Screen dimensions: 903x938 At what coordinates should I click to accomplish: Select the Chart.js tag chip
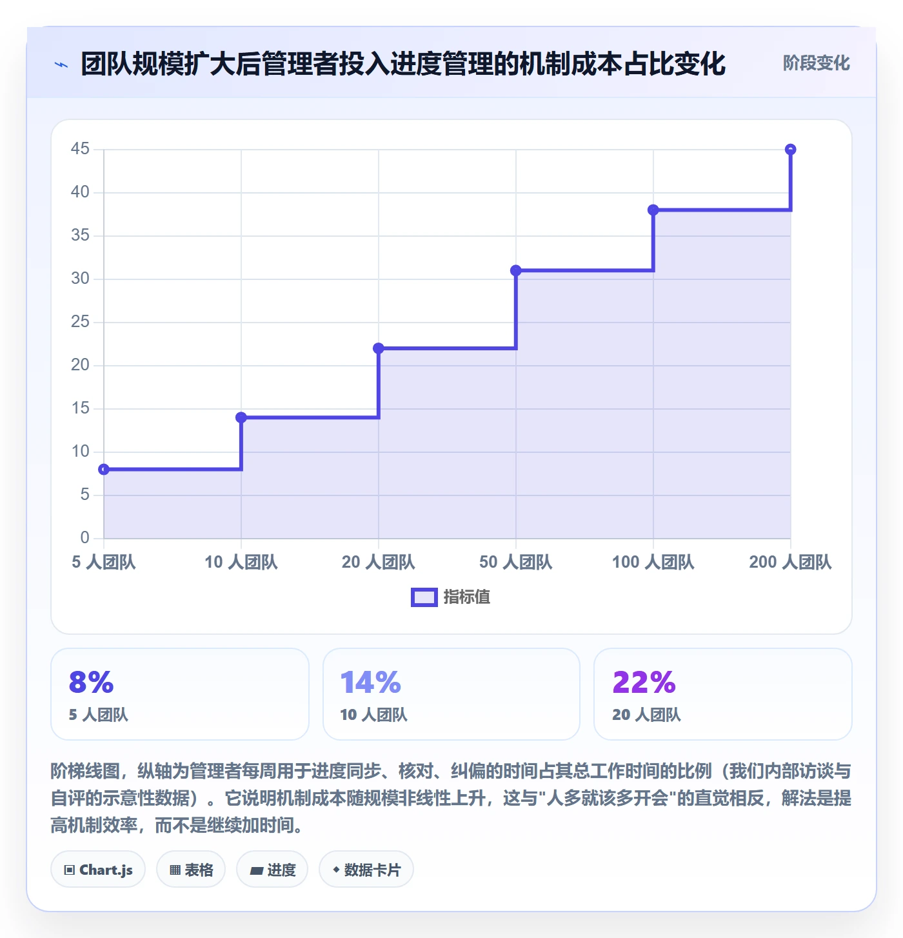[98, 869]
